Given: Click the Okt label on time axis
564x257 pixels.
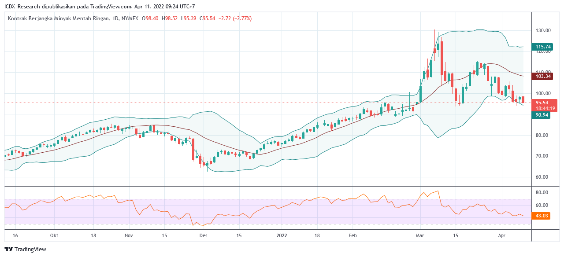Looking at the screenshot, I should coord(54,236).
